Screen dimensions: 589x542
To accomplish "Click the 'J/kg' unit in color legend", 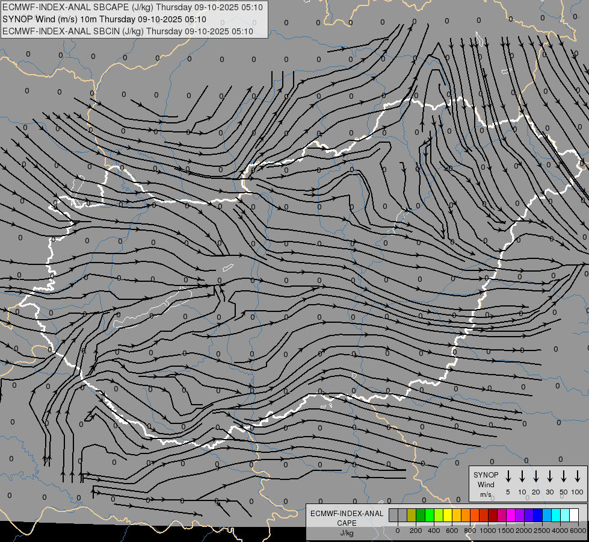I will click(x=347, y=533).
